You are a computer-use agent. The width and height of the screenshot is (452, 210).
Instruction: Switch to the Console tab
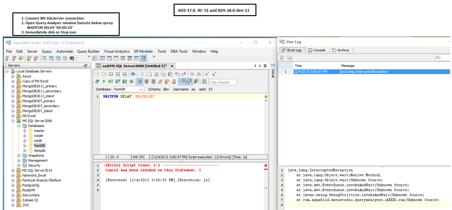tap(317, 50)
